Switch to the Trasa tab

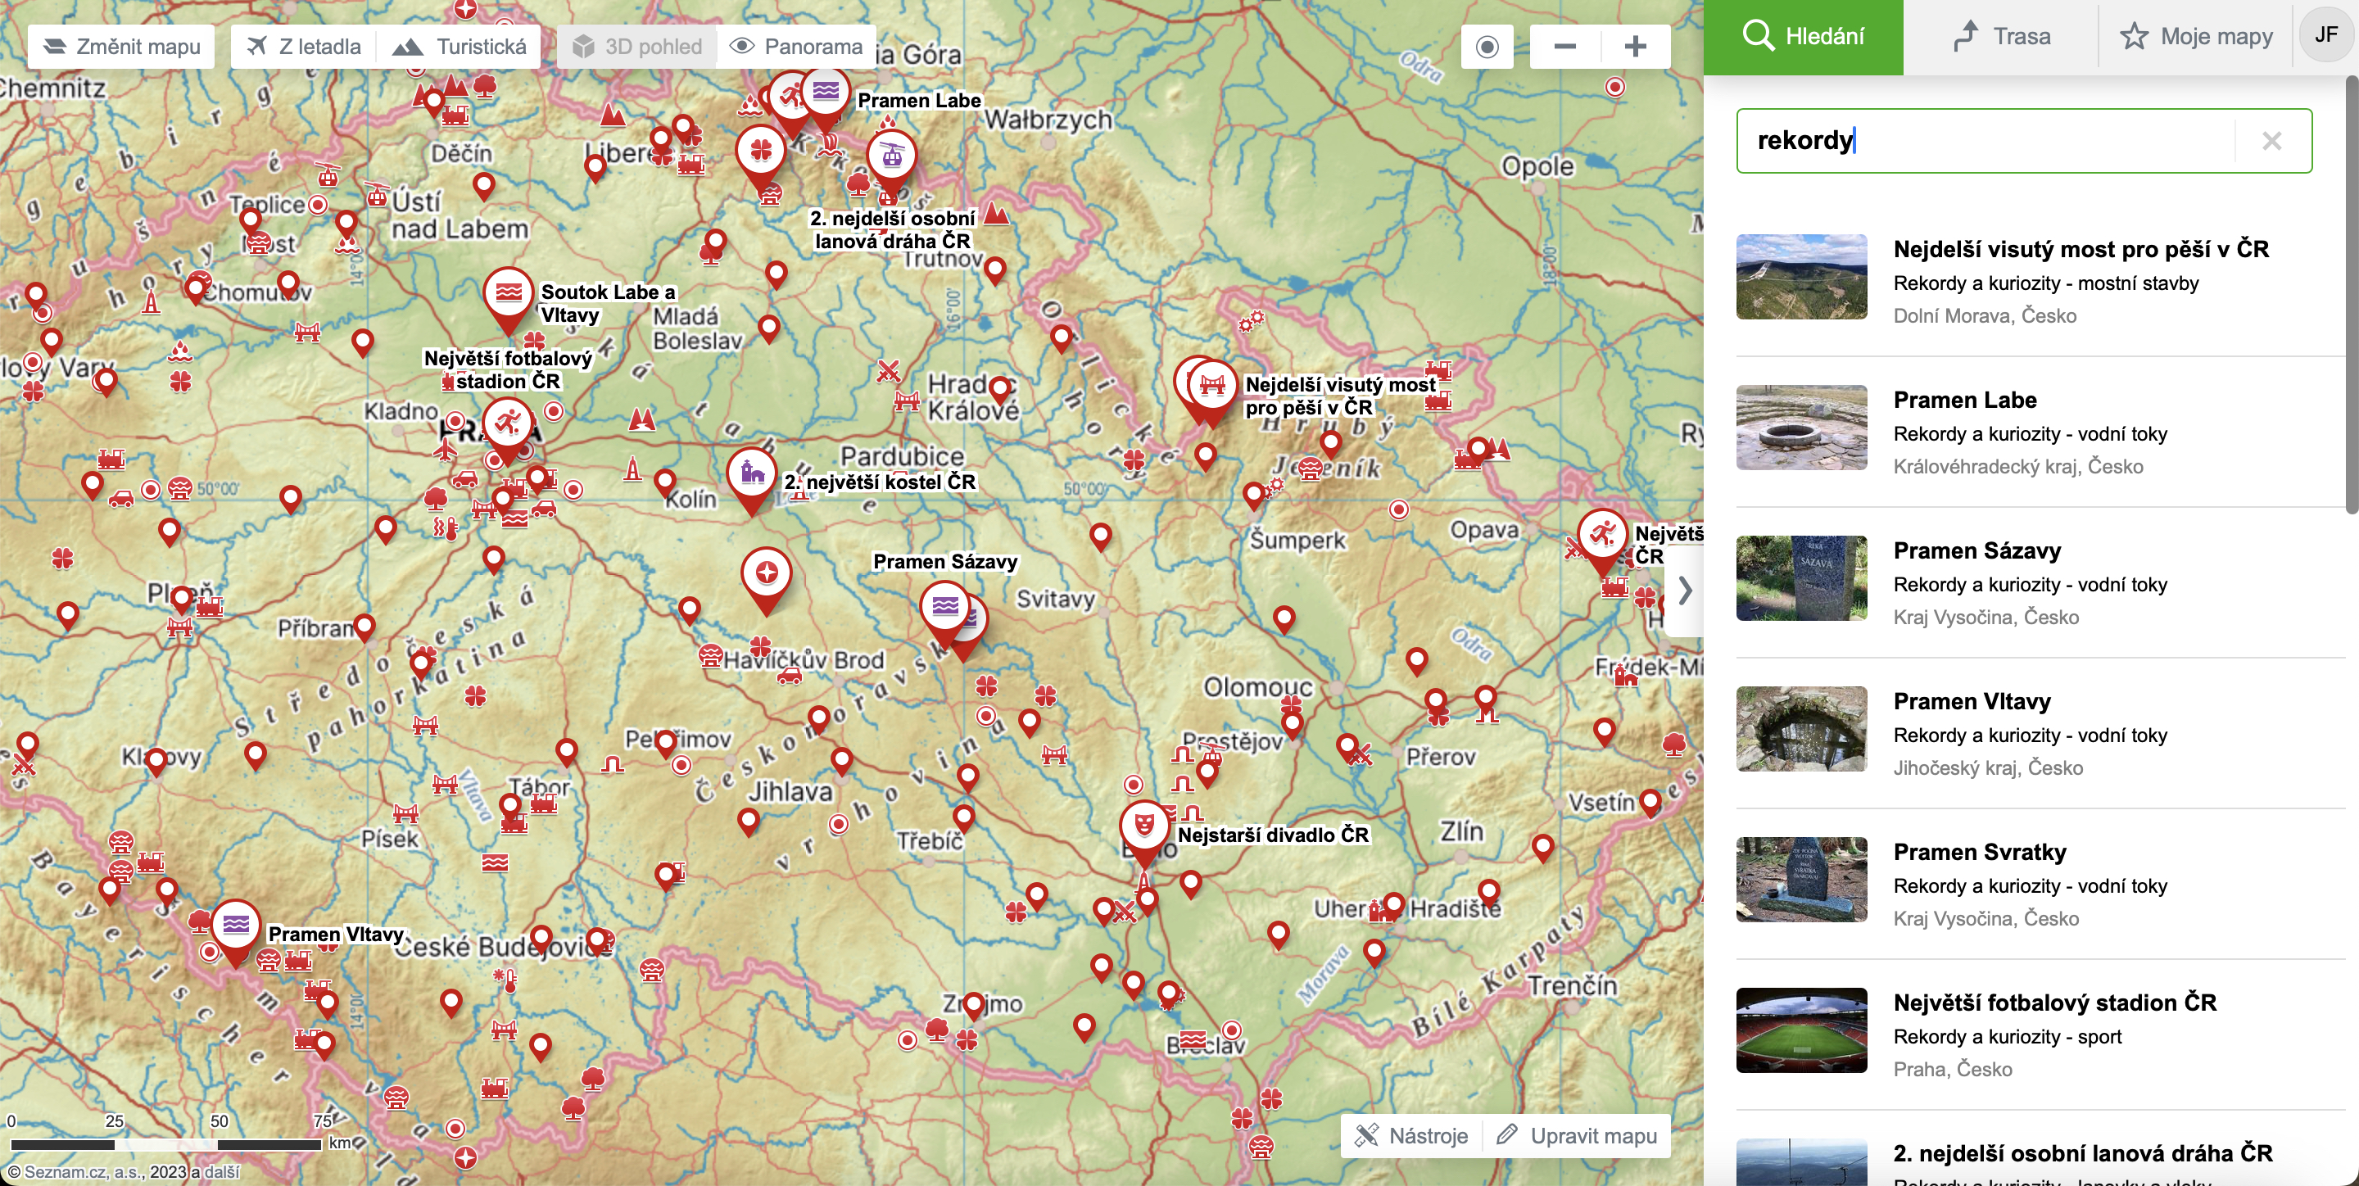(2001, 37)
